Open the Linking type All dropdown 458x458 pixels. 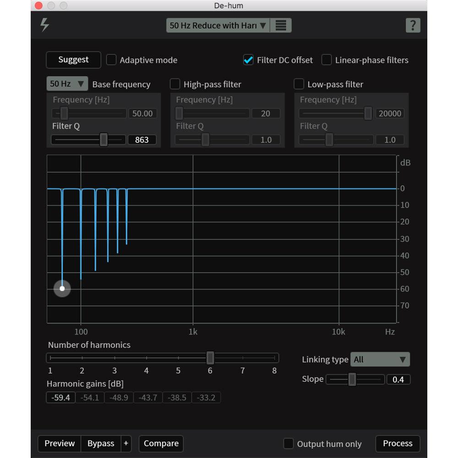pyautogui.click(x=380, y=360)
